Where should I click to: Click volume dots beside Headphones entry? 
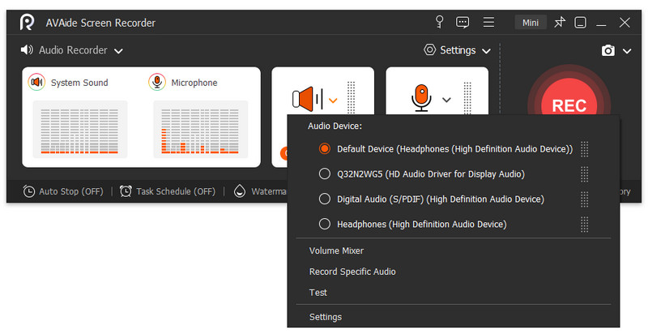pyautogui.click(x=584, y=225)
